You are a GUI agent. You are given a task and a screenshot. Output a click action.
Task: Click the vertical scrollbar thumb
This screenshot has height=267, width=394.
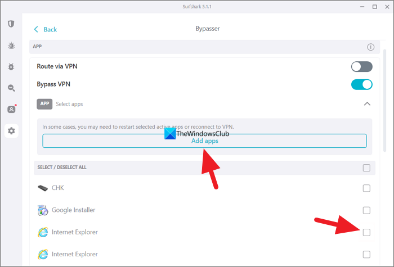coord(384,101)
